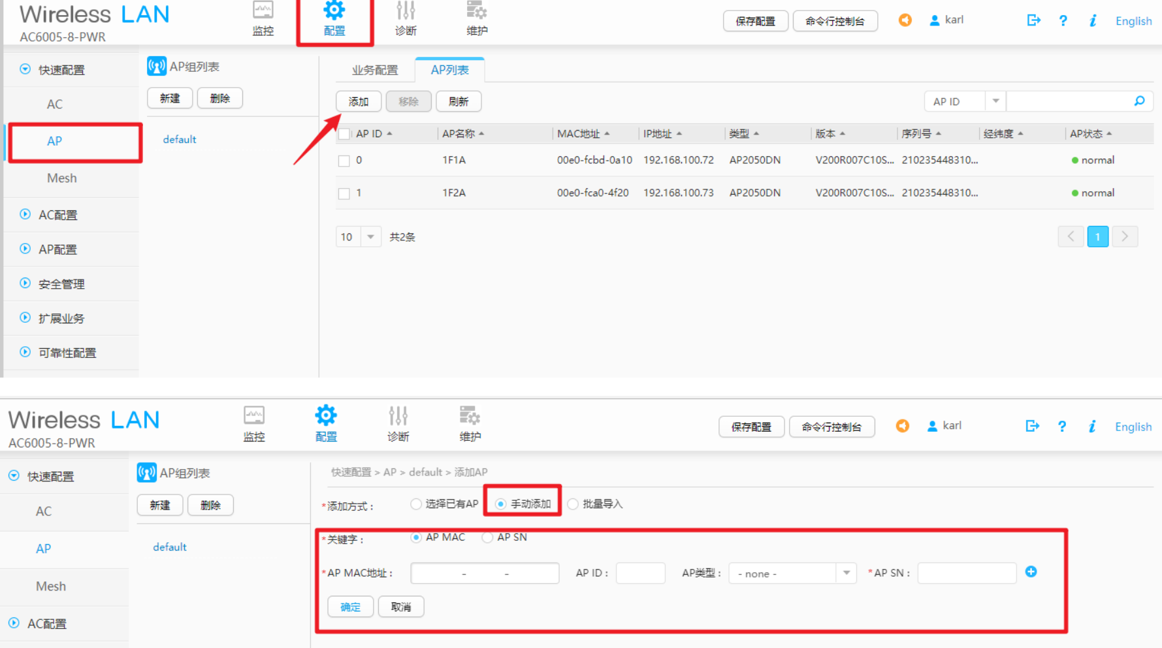Select AC item in upper sidebar
Screen dimensions: 1162x648
coord(55,104)
